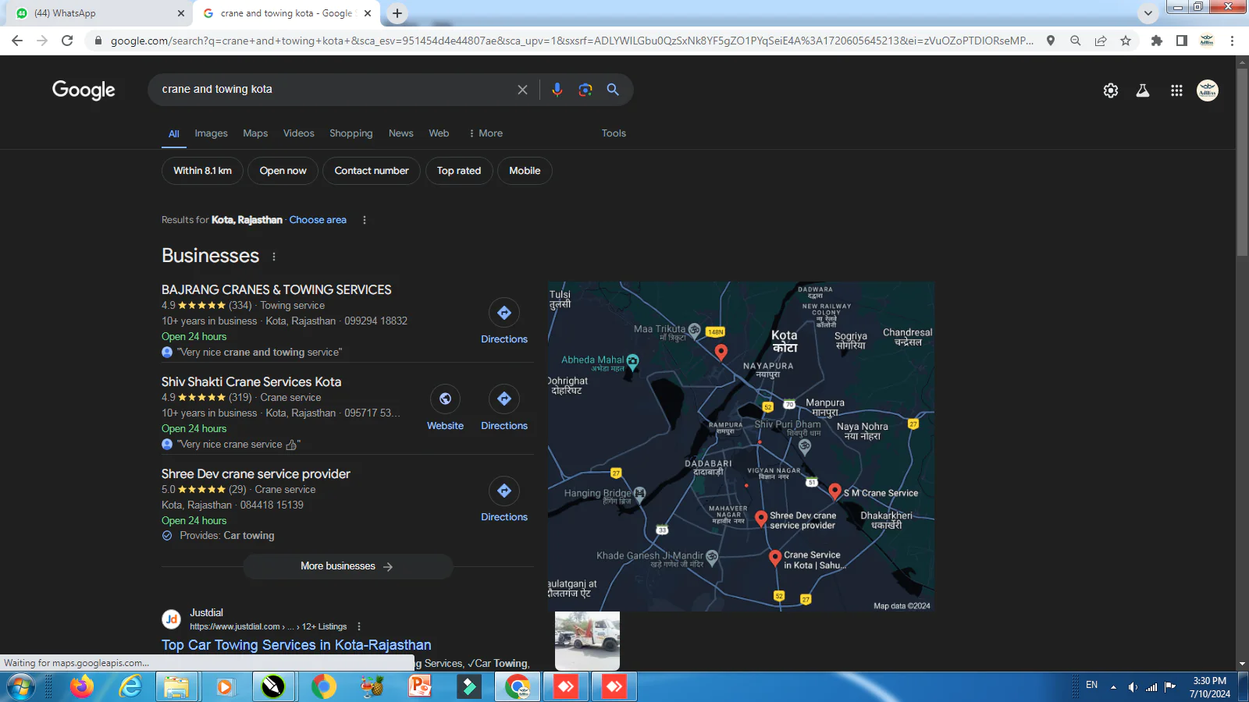
Task: Click the magnifier search button in Google's search box
Action: (614, 90)
